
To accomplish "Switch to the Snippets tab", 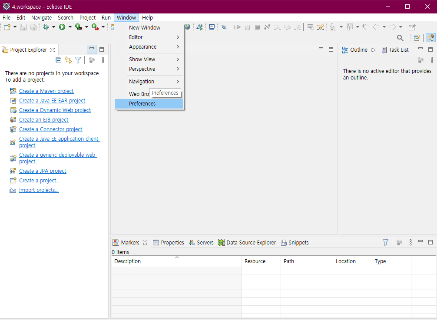I will (295, 243).
